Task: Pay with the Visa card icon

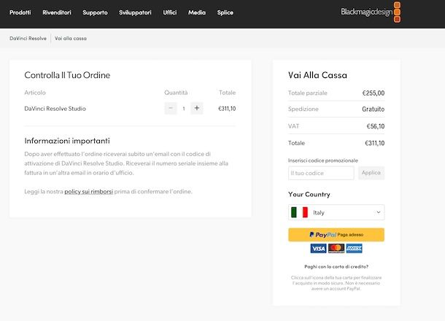Action: point(318,249)
